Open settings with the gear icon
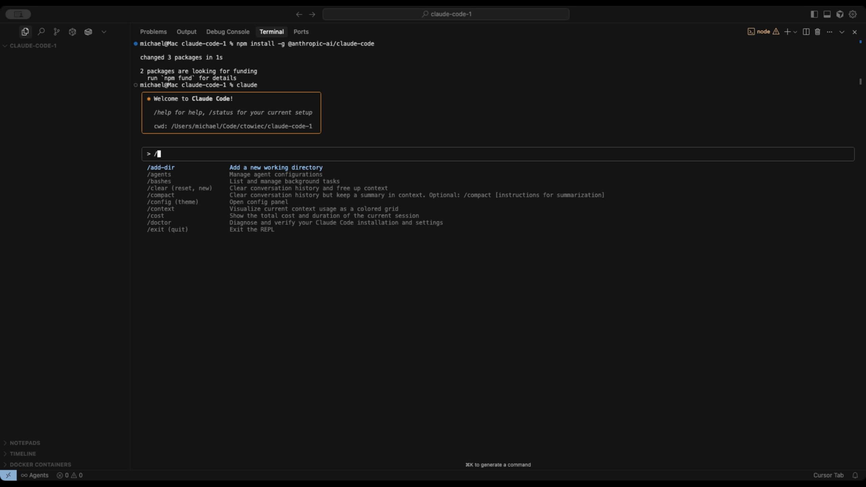 click(853, 14)
